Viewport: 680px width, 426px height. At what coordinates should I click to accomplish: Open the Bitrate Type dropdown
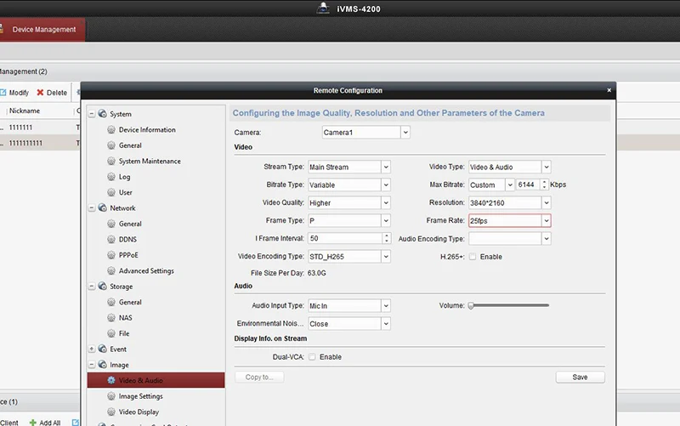pyautogui.click(x=386, y=185)
